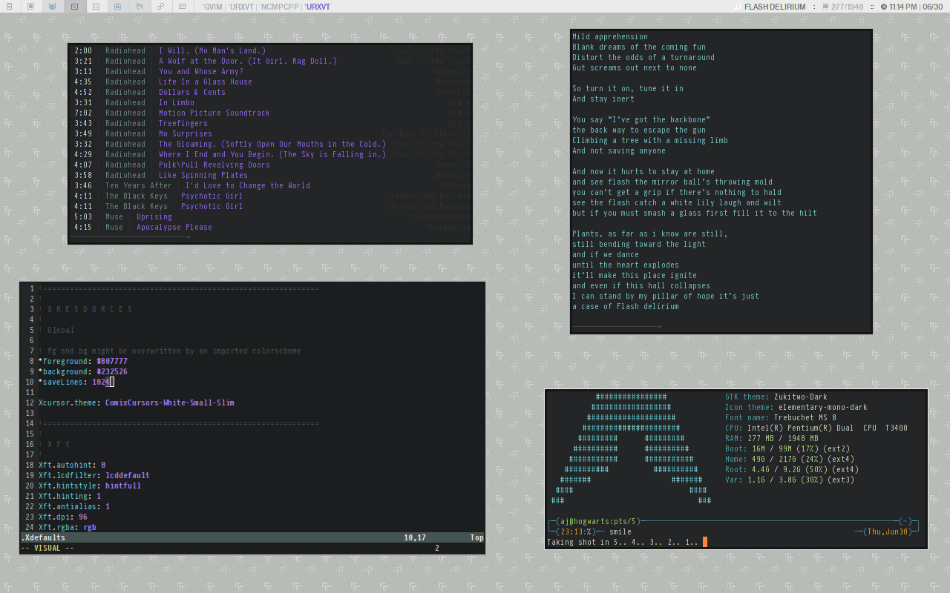The width and height of the screenshot is (950, 593).
Task: Open the chain-link workspace icon
Action: (x=160, y=7)
